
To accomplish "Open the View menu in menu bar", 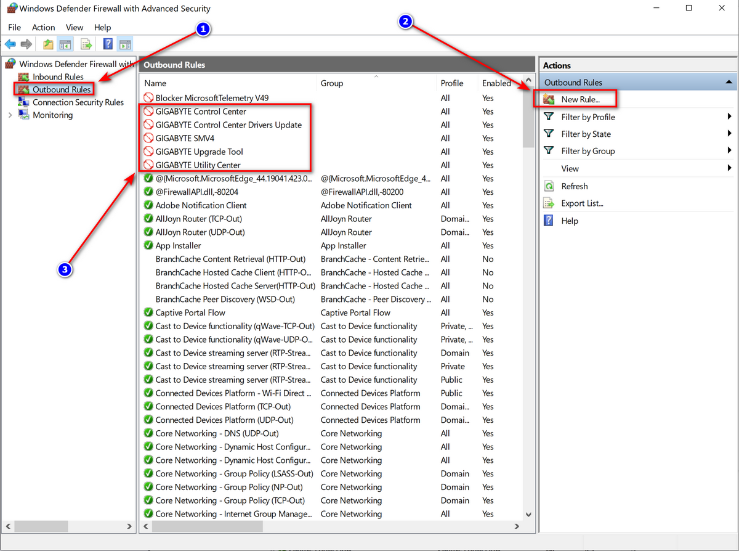I will [75, 27].
